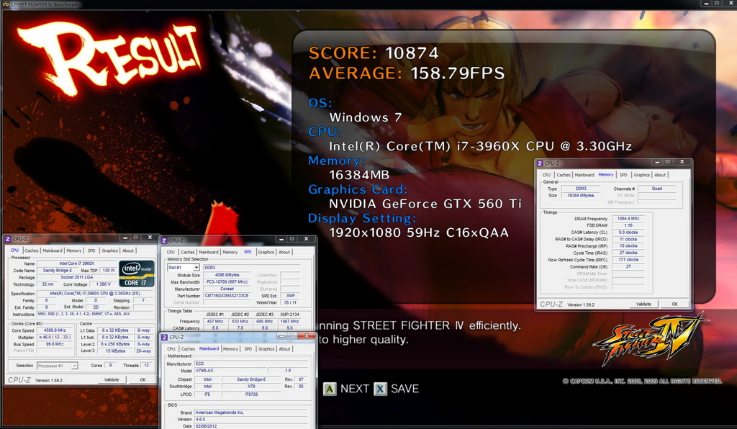The image size is (737, 429).
Task: Select NEXT at the bottom of the result screen
Action: tap(354, 389)
